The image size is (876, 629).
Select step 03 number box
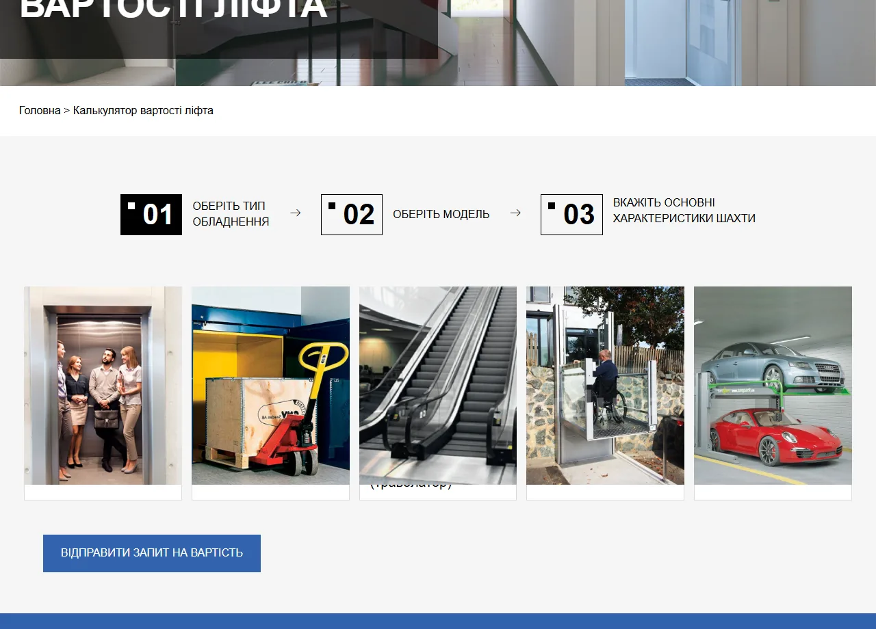[571, 215]
